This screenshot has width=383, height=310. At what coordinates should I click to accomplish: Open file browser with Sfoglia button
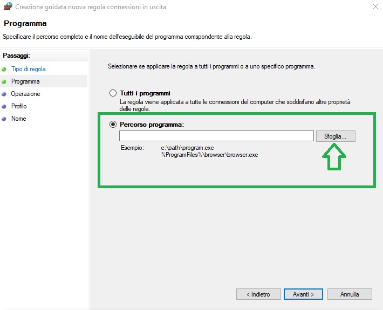tap(336, 136)
